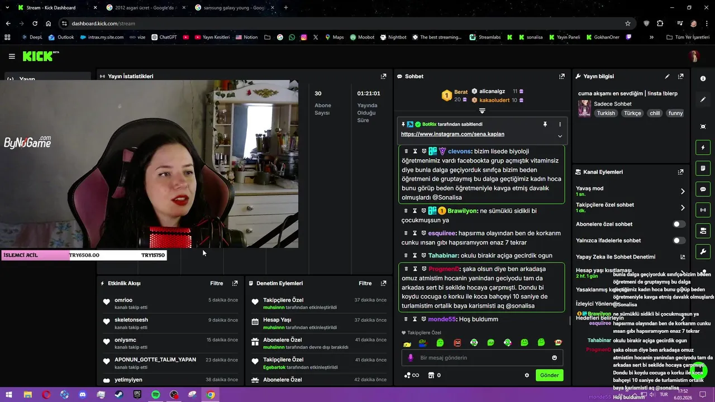Select the first yellow emote in the emote row
715x402 pixels.
407,343
